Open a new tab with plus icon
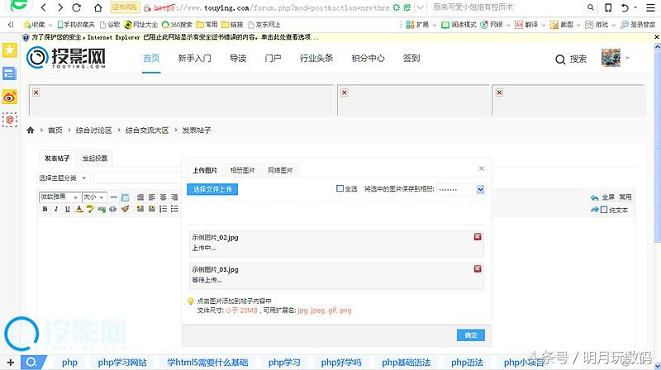This screenshot has height=370, width=661. [10, 363]
